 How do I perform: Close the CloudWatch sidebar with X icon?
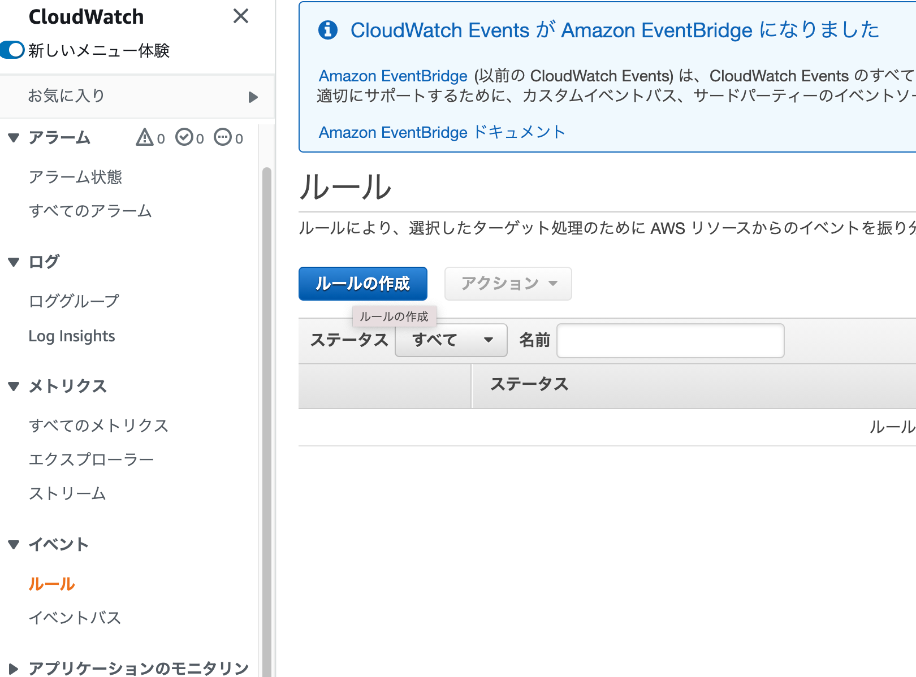pyautogui.click(x=241, y=16)
